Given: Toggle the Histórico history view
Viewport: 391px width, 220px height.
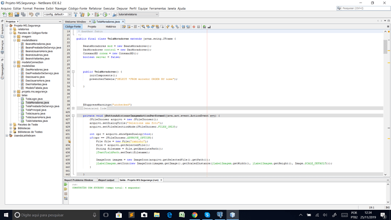Looking at the screenshot, I should [110, 27].
